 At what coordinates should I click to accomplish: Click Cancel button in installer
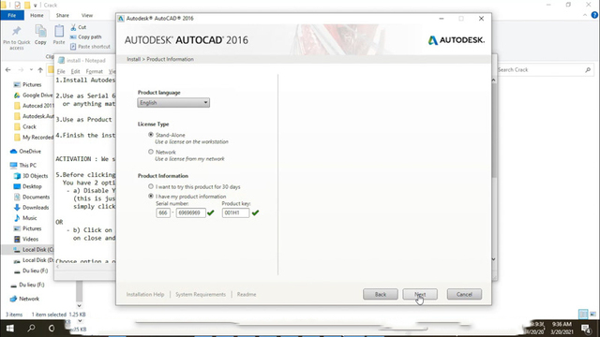point(464,294)
